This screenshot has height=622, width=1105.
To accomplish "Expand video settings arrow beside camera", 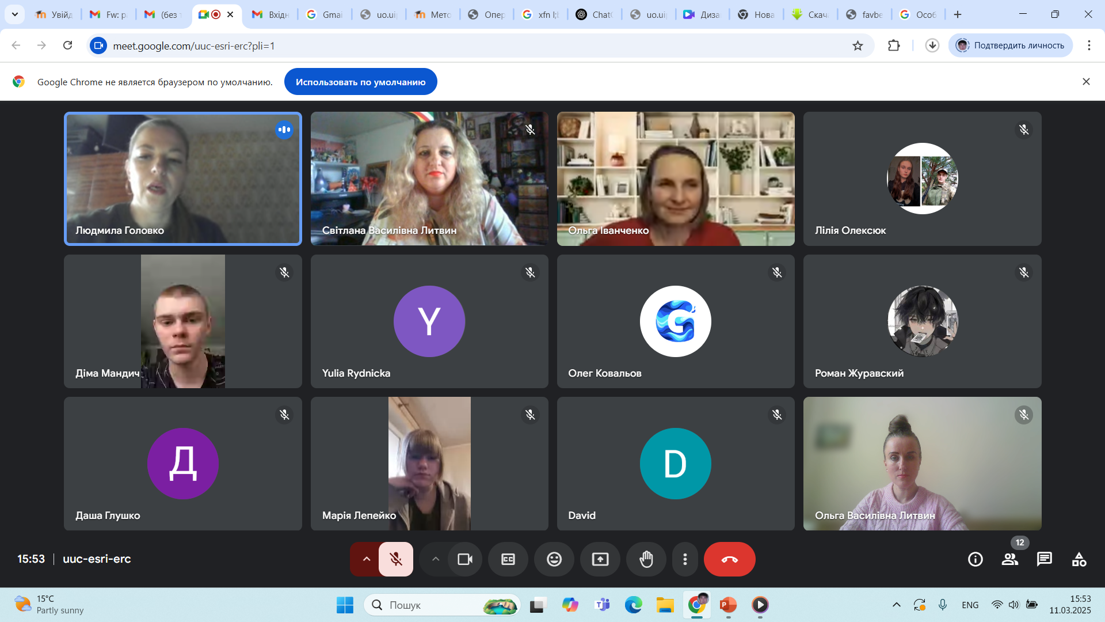I will [436, 559].
